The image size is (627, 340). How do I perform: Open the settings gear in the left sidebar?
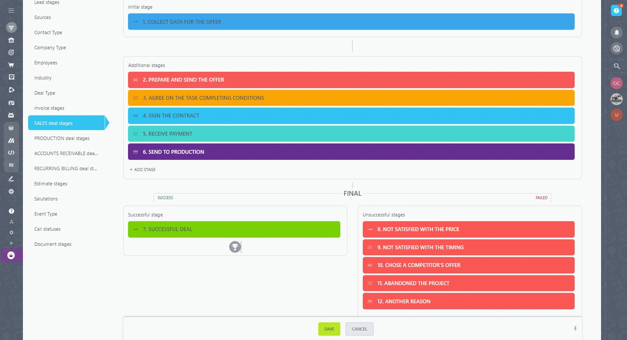[x=11, y=232]
